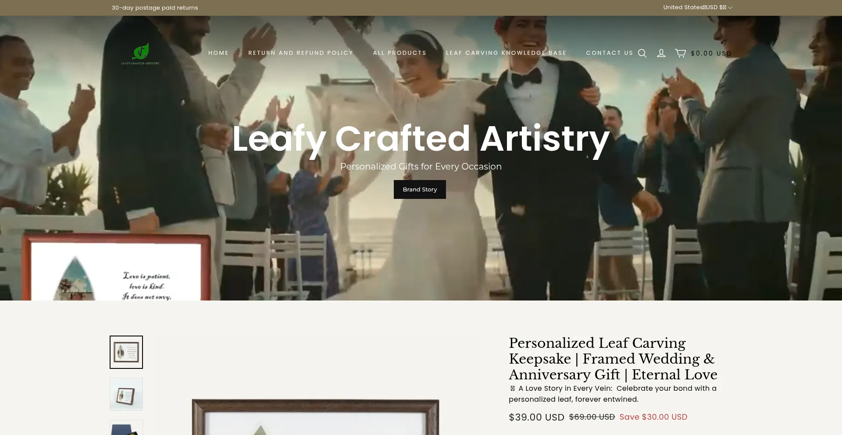
Task: Open the Home menu item
Action: 218,53
